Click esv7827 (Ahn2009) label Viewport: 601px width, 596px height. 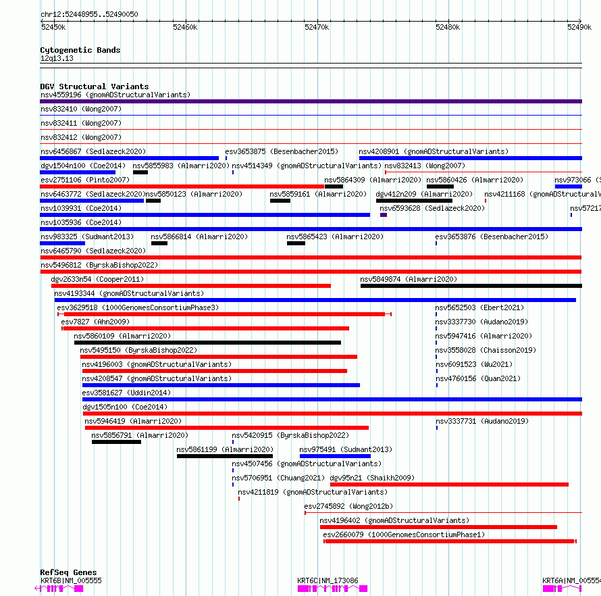tap(95, 322)
